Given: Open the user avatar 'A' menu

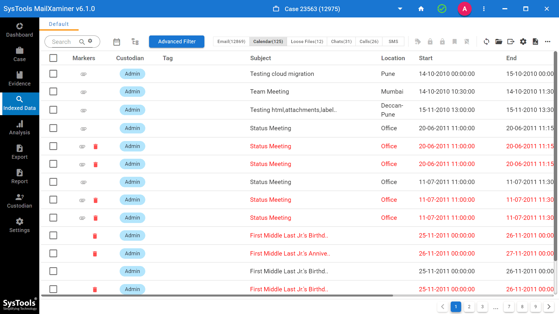Looking at the screenshot, I should tap(465, 9).
